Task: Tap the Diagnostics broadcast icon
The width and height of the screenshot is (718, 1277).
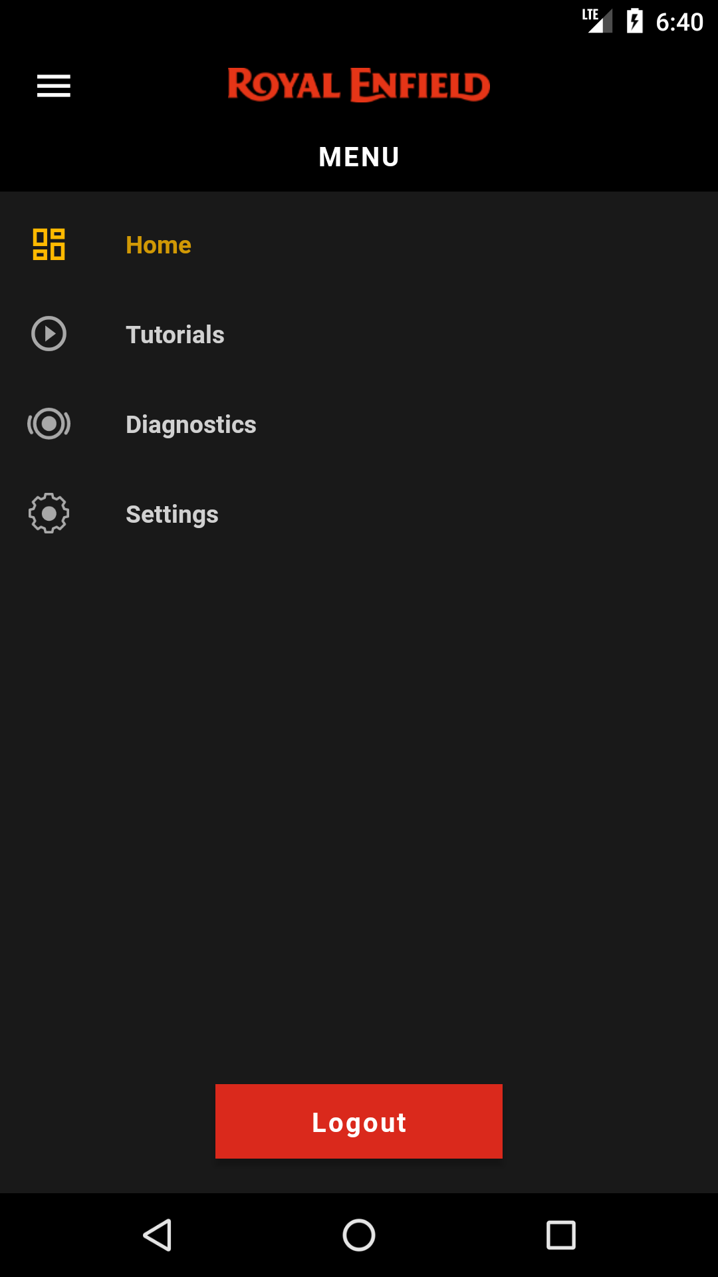Action: (x=49, y=424)
